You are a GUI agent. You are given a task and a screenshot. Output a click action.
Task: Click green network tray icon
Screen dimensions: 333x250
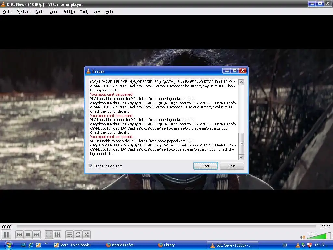point(303,245)
